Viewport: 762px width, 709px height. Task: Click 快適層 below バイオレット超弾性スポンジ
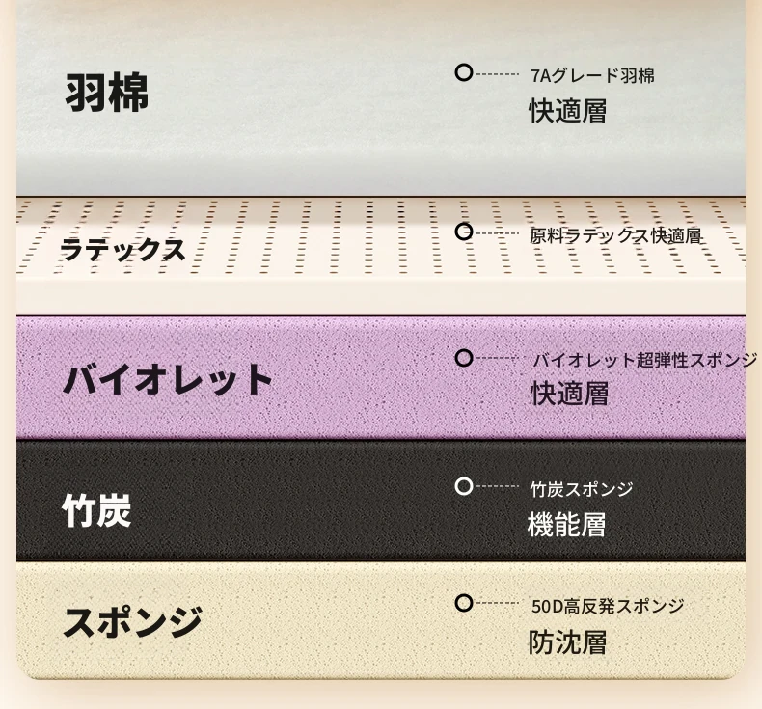tap(569, 394)
